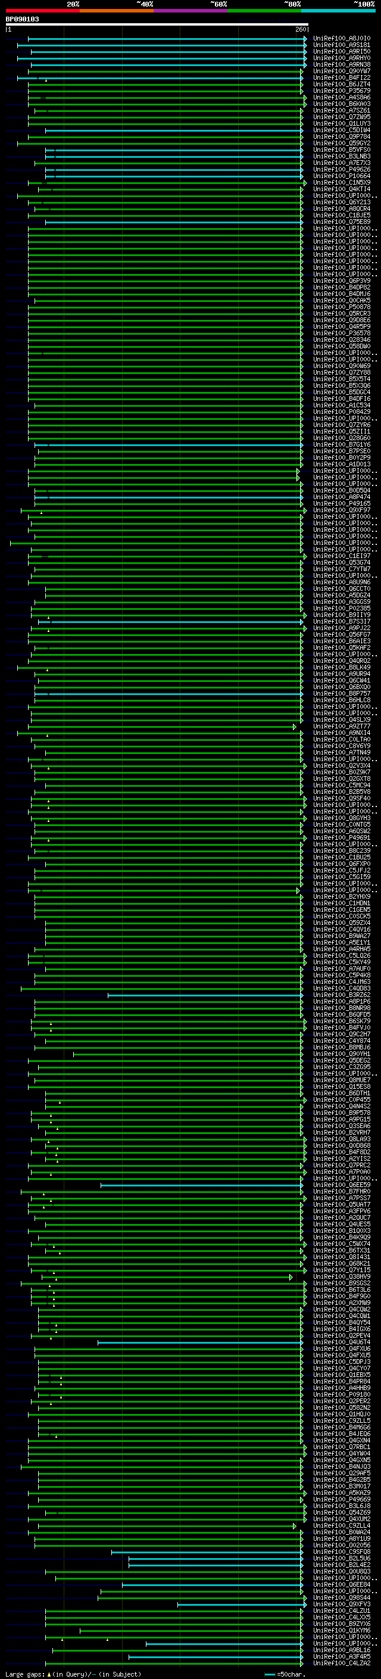Click the purple ~60% identity legend bar
Viewport: 381px width, 1679px height.
(190, 11)
